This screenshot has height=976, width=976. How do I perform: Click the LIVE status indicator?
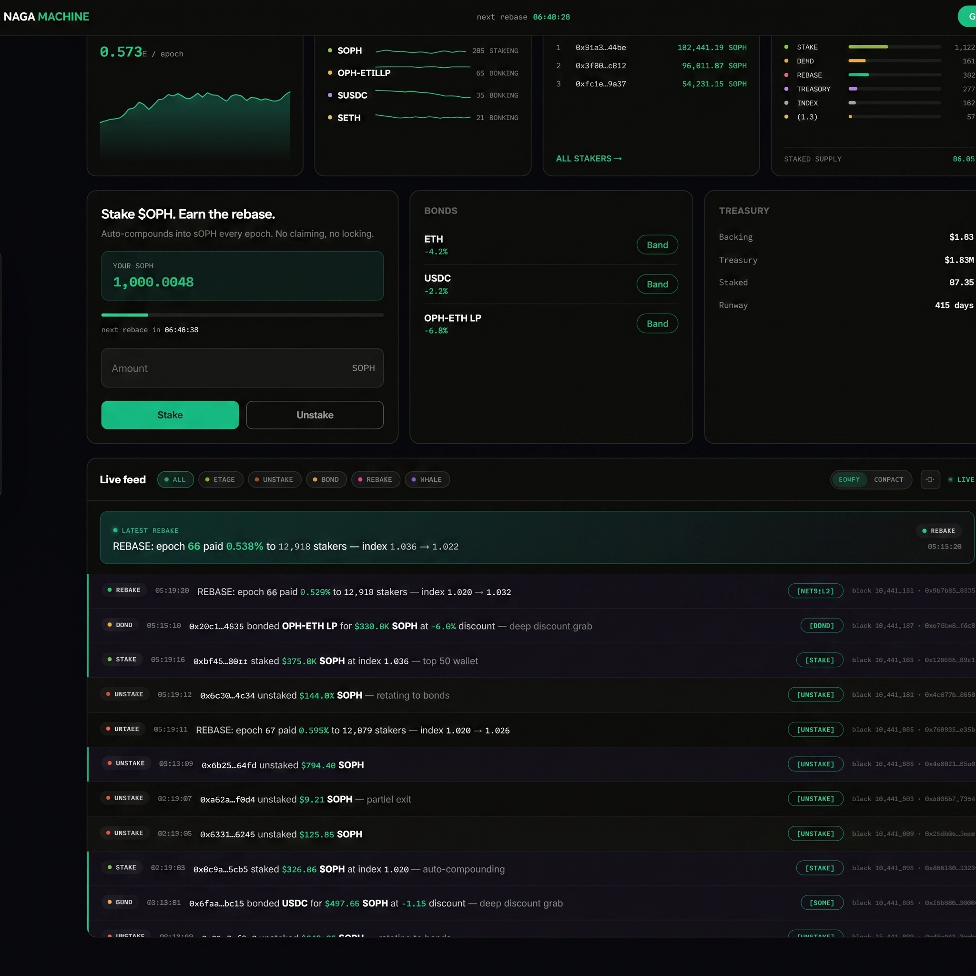click(961, 479)
